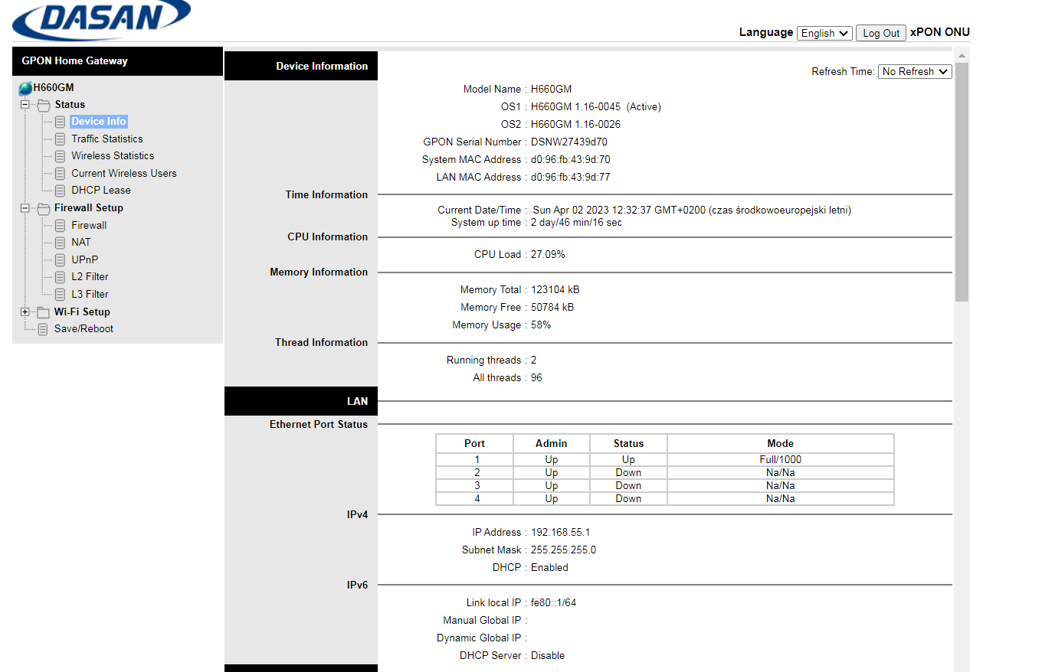Click the vertical scrollbar thumb
Screen dimensions: 1055x672
tap(962, 182)
